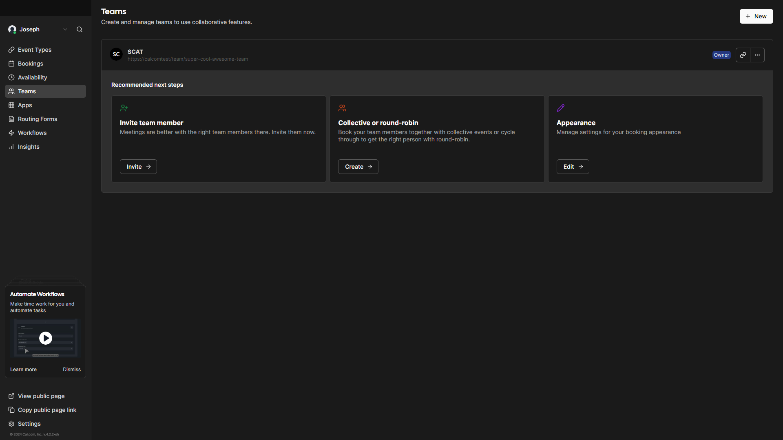
Task: Click the Invite button for team members
Action: [138, 167]
